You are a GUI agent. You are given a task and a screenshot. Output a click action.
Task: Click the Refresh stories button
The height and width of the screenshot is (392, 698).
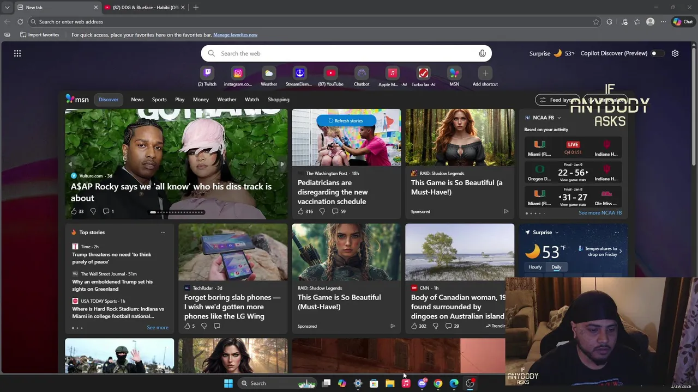(346, 121)
